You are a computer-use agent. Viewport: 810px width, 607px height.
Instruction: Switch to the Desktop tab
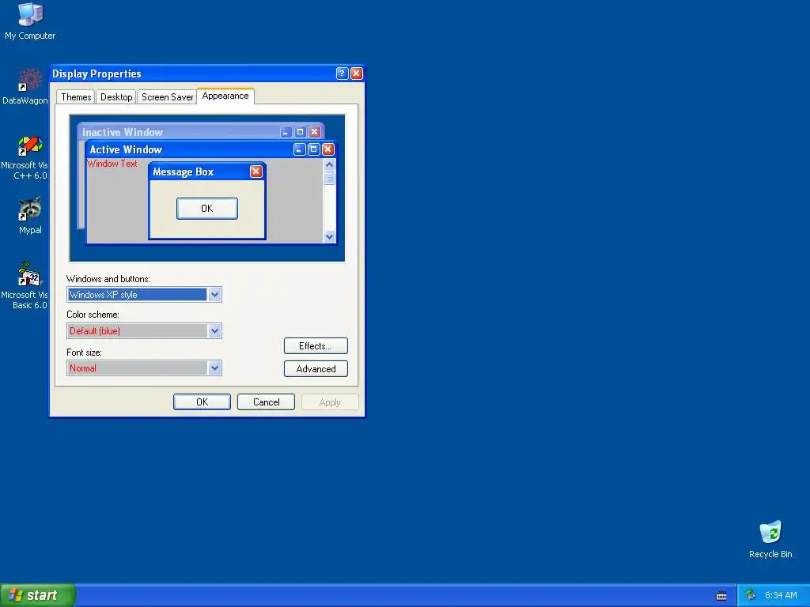click(x=116, y=97)
